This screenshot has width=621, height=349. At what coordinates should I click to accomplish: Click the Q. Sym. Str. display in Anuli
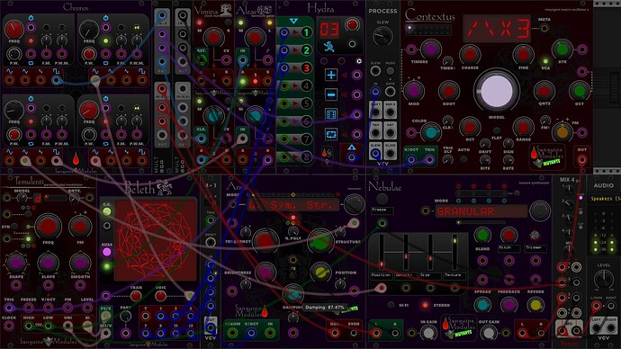click(293, 205)
